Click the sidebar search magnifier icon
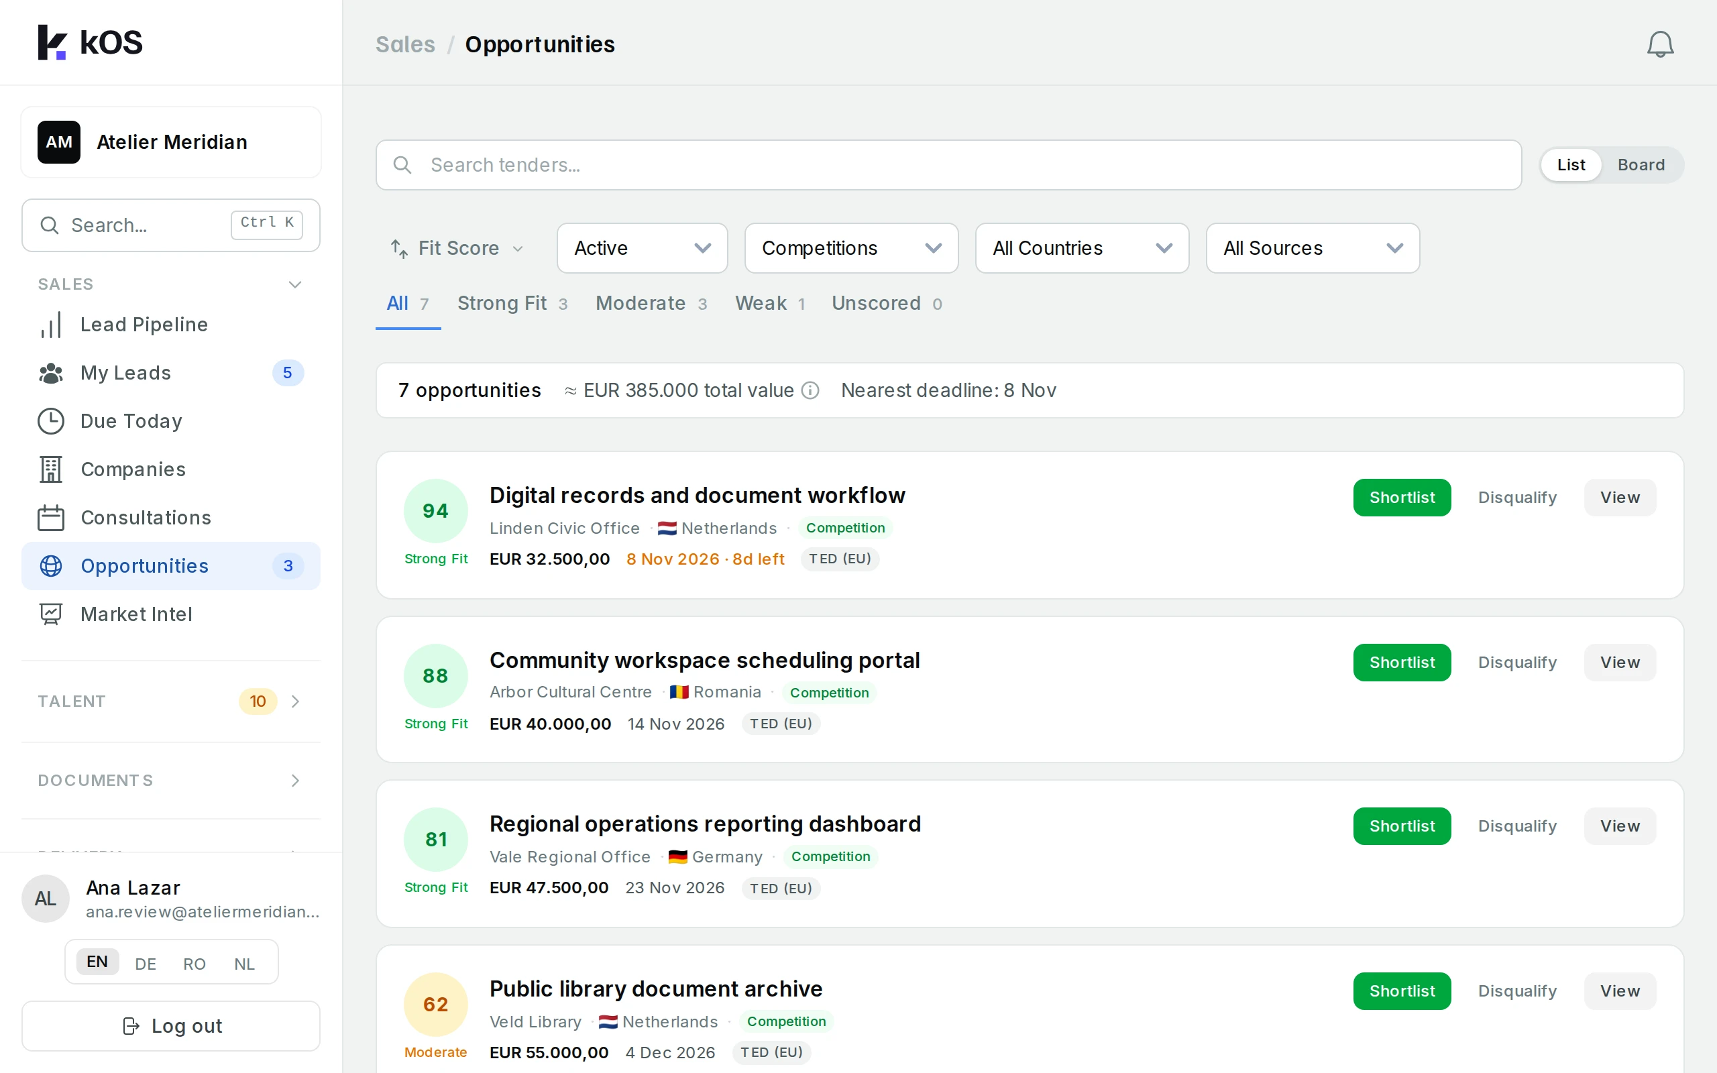The image size is (1717, 1073). [x=49, y=225]
